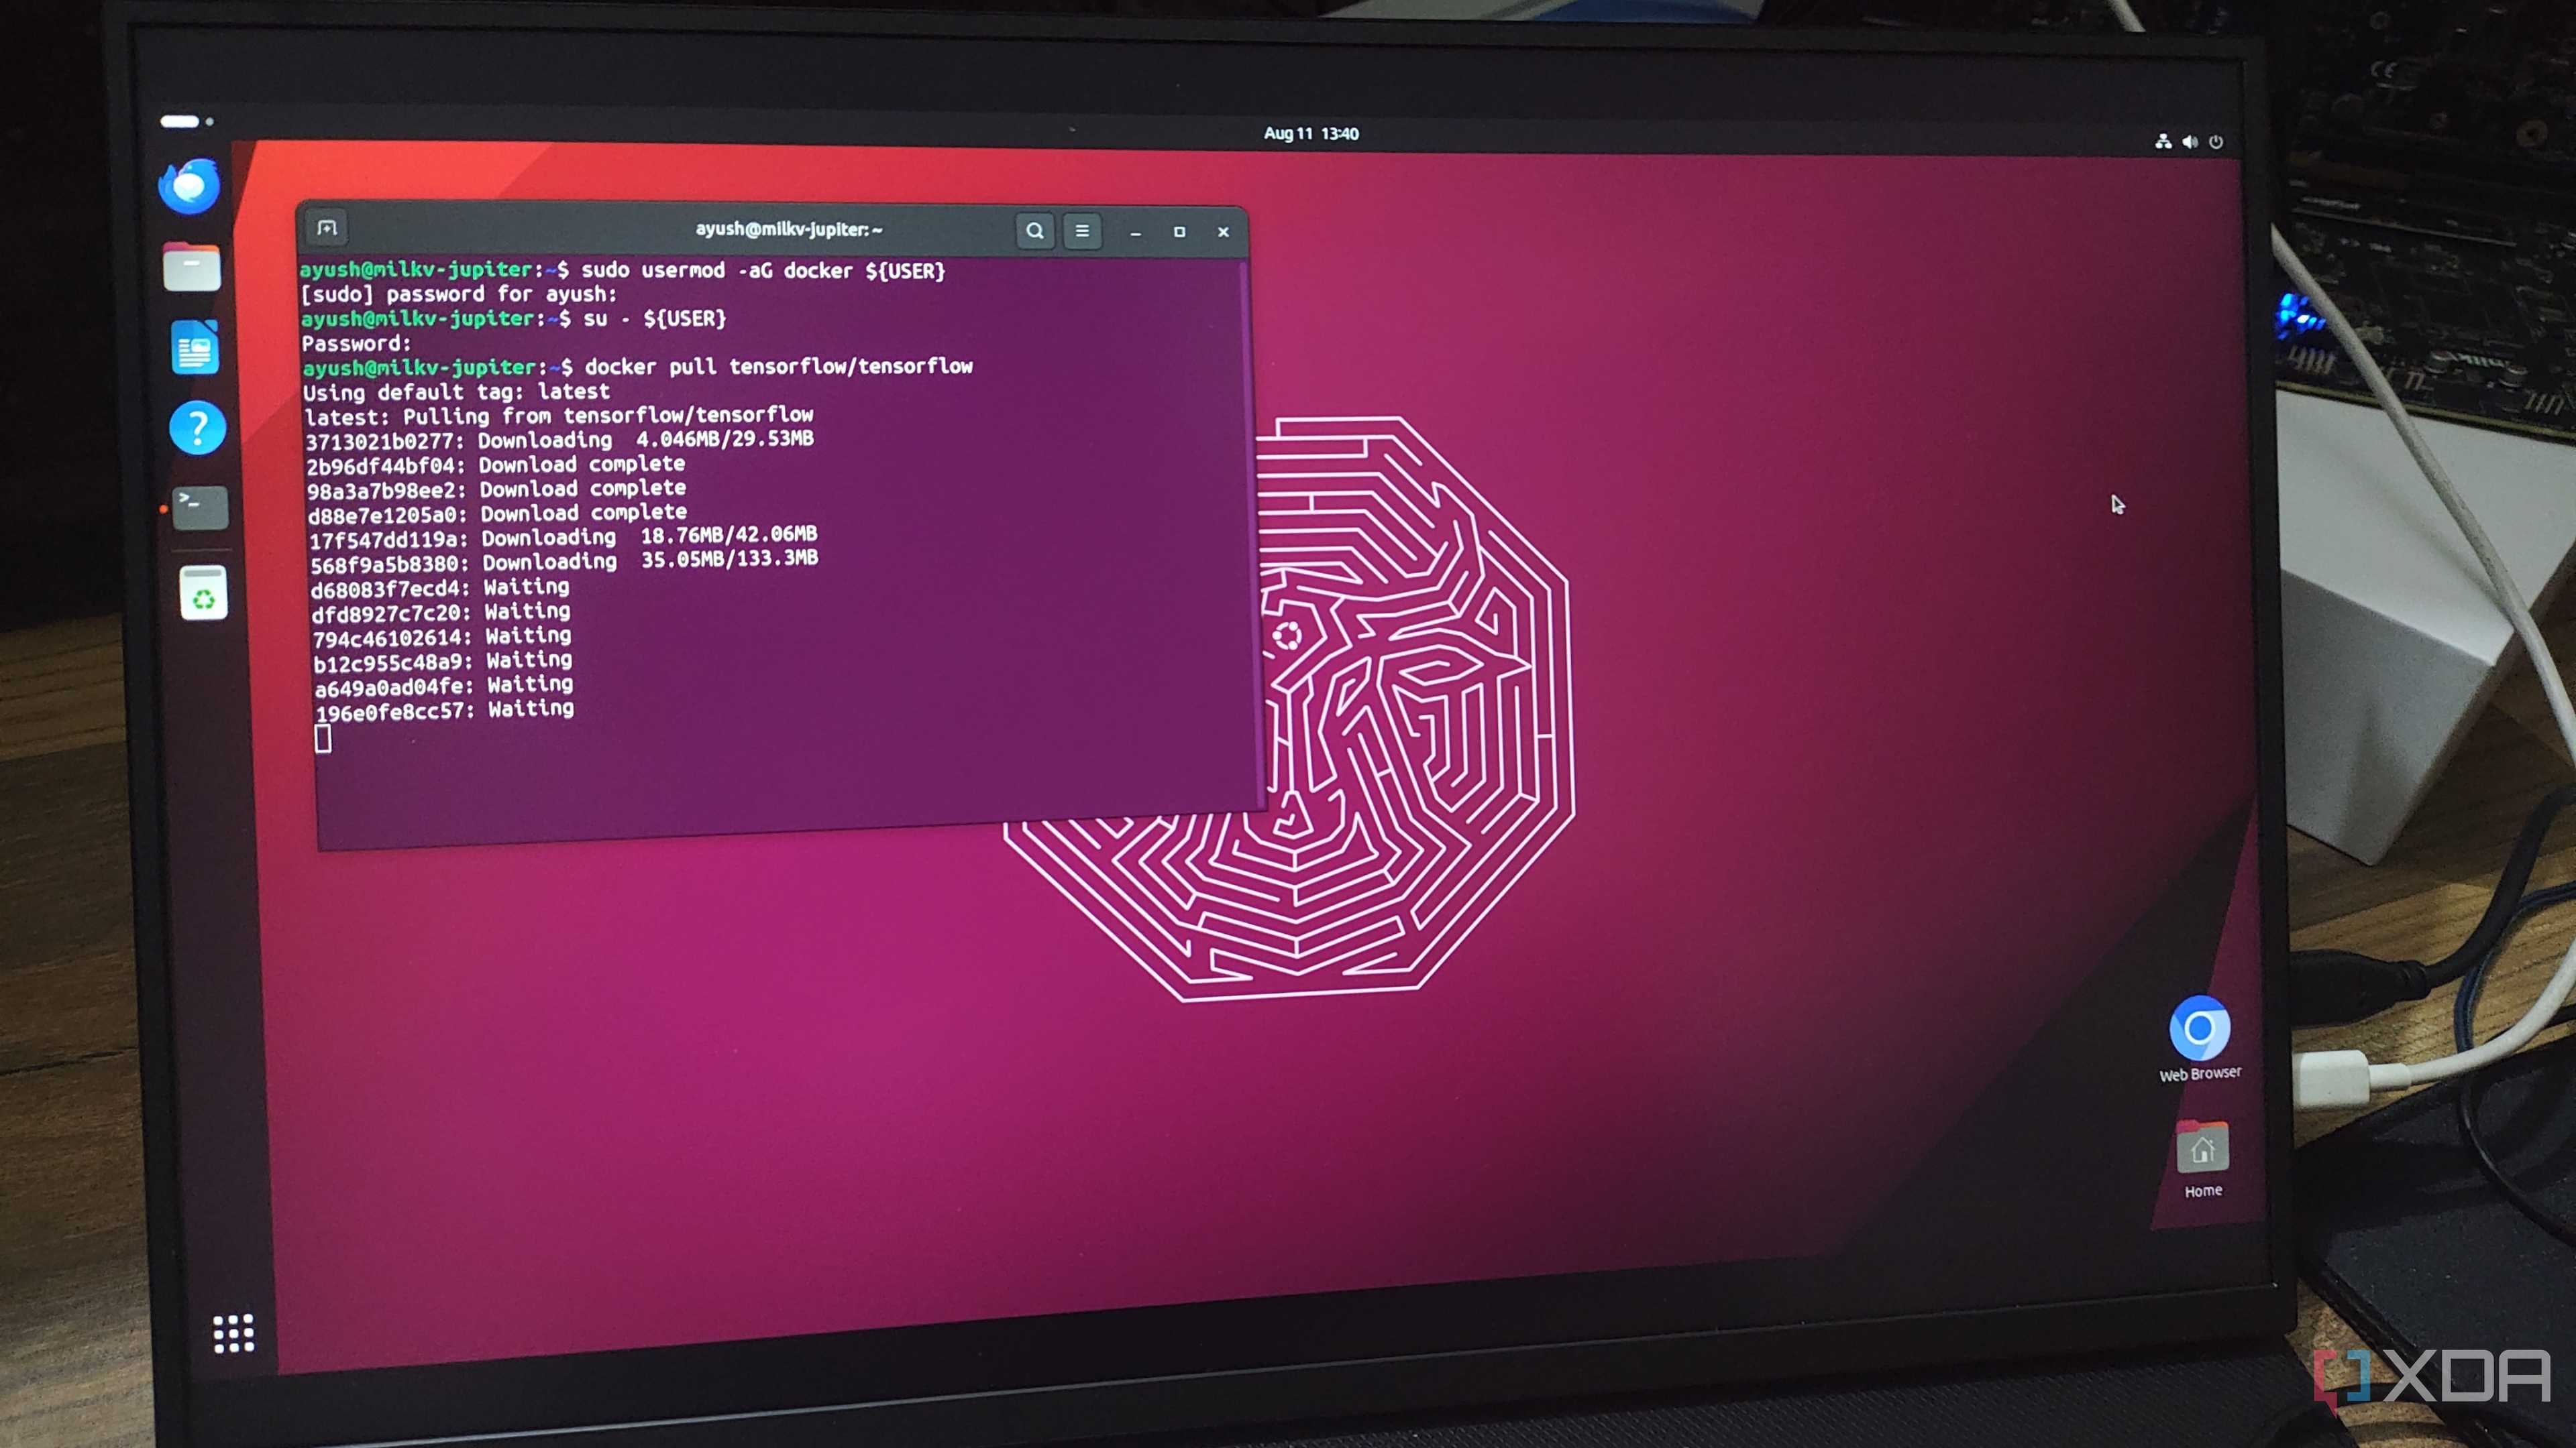Open the Aug 11 13:40 clock menu
Image resolution: width=2576 pixels, height=1448 pixels.
pos(1311,134)
